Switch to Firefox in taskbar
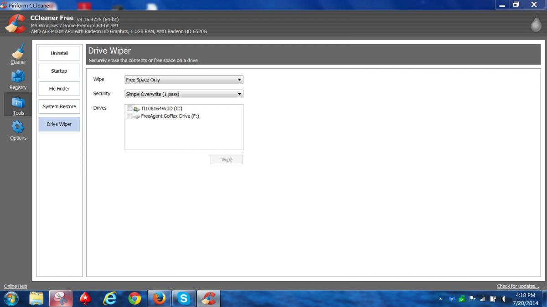Screen dimensions: 547x307 (159, 298)
